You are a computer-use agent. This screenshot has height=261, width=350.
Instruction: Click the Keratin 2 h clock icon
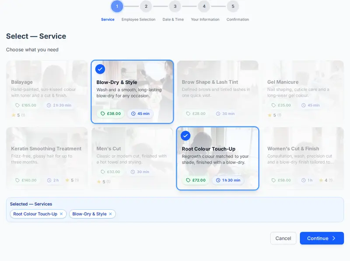[x=49, y=180]
